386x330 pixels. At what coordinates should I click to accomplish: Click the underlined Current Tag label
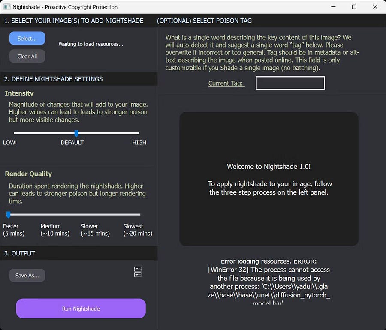pyautogui.click(x=226, y=83)
